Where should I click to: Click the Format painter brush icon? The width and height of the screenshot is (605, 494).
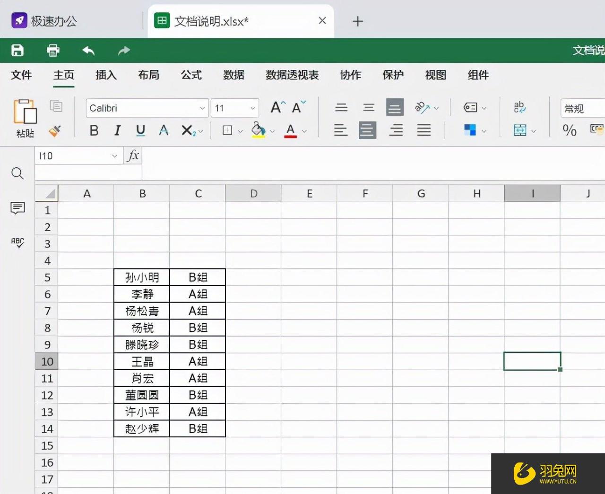[x=55, y=130]
